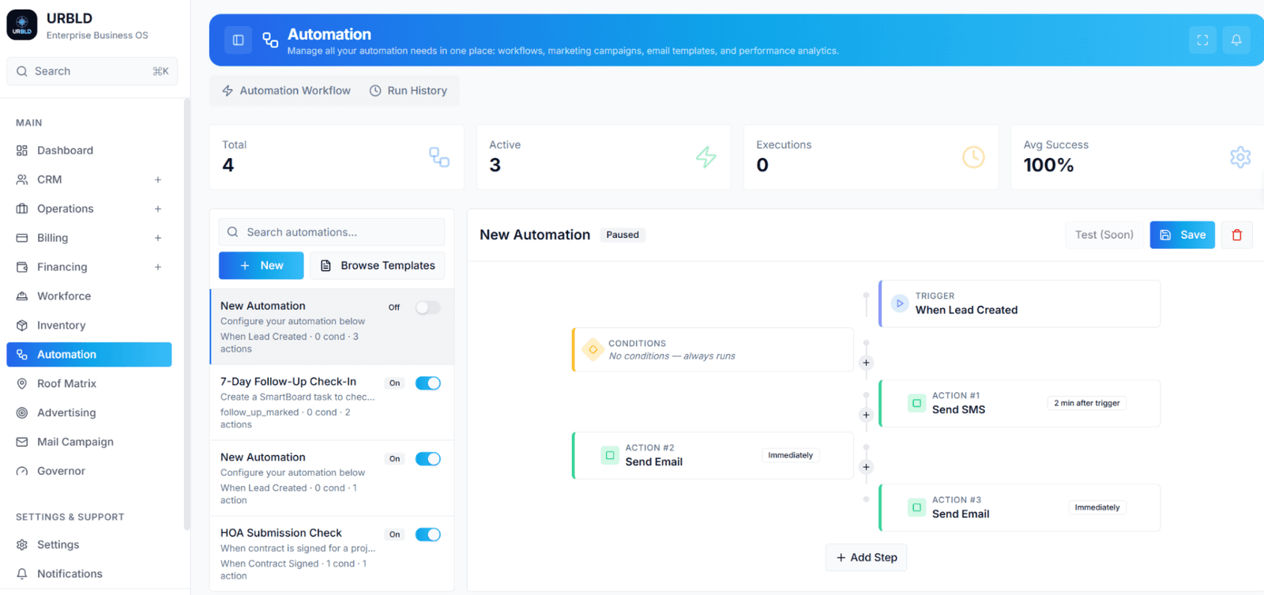Click the Dashboard grid icon in sidebar
The height and width of the screenshot is (595, 1264).
click(22, 150)
